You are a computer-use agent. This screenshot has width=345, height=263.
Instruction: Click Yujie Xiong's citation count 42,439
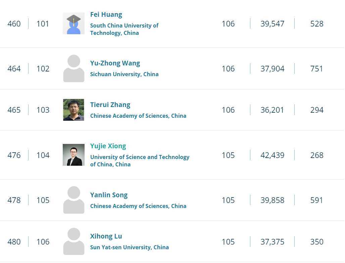pyautogui.click(x=272, y=155)
